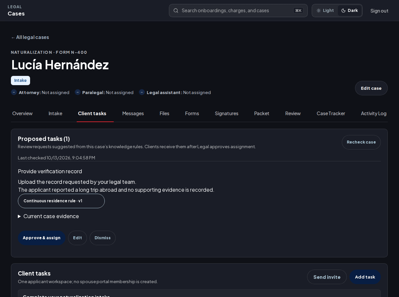Expand Current case evidence disclosure

pos(49,216)
